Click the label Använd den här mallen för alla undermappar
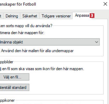 click(x=37, y=51)
